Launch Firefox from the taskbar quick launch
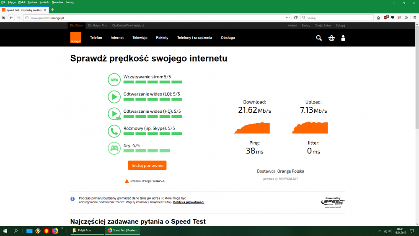The height and width of the screenshot is (236, 419). click(x=55, y=231)
